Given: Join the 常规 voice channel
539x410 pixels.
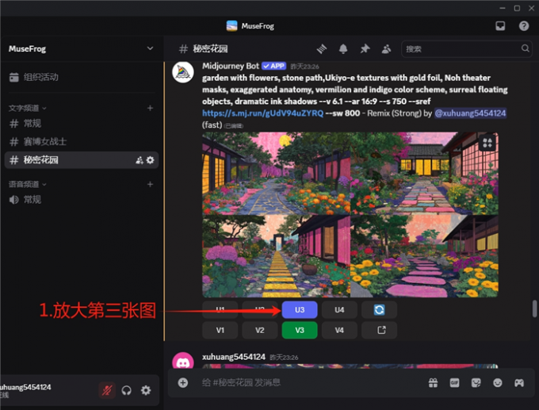Looking at the screenshot, I should click(x=82, y=200).
